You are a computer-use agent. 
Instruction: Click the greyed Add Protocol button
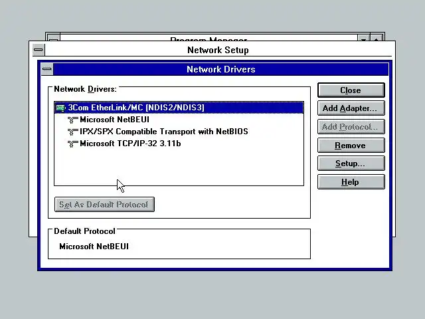[x=351, y=127]
